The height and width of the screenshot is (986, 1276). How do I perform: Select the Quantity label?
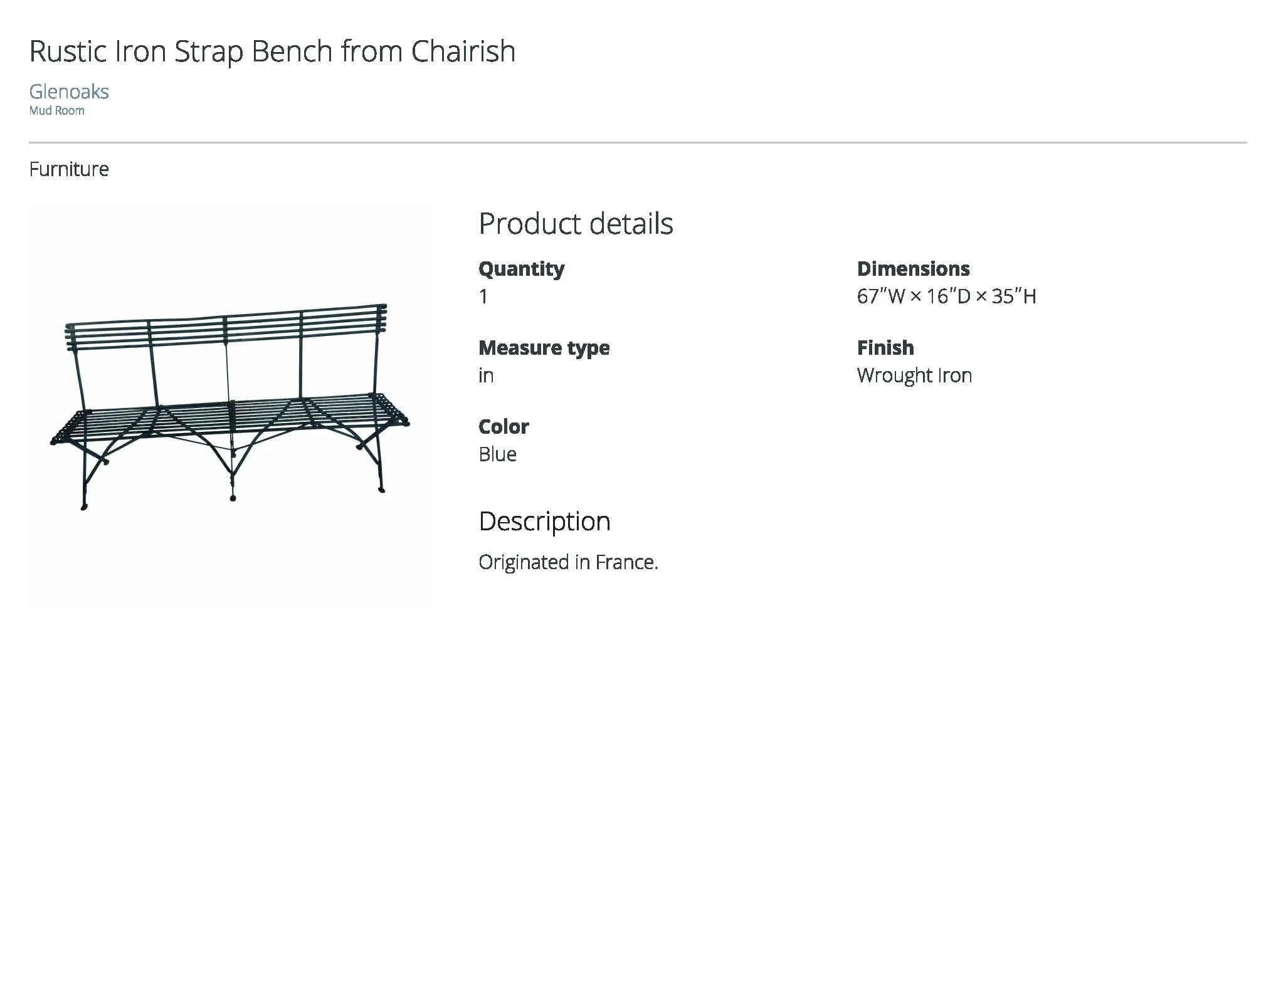tap(521, 269)
